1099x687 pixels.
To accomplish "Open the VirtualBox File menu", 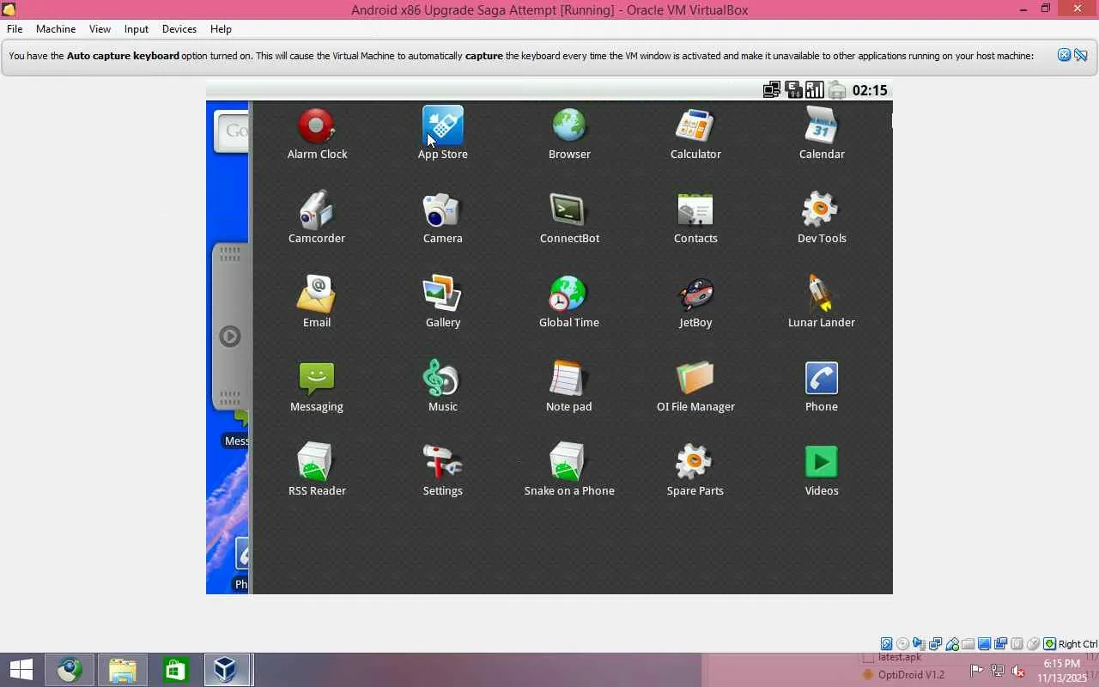I will tap(15, 29).
